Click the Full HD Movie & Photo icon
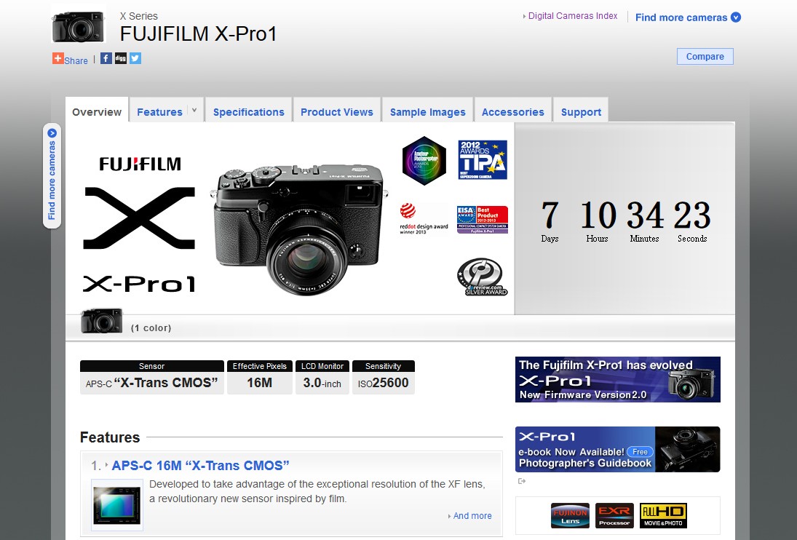 point(663,515)
